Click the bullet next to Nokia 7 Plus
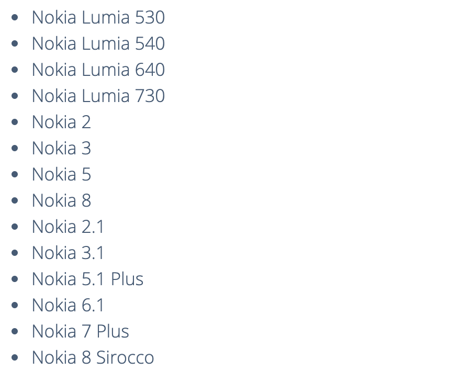Screen dimensions: 449x382 click(x=15, y=331)
